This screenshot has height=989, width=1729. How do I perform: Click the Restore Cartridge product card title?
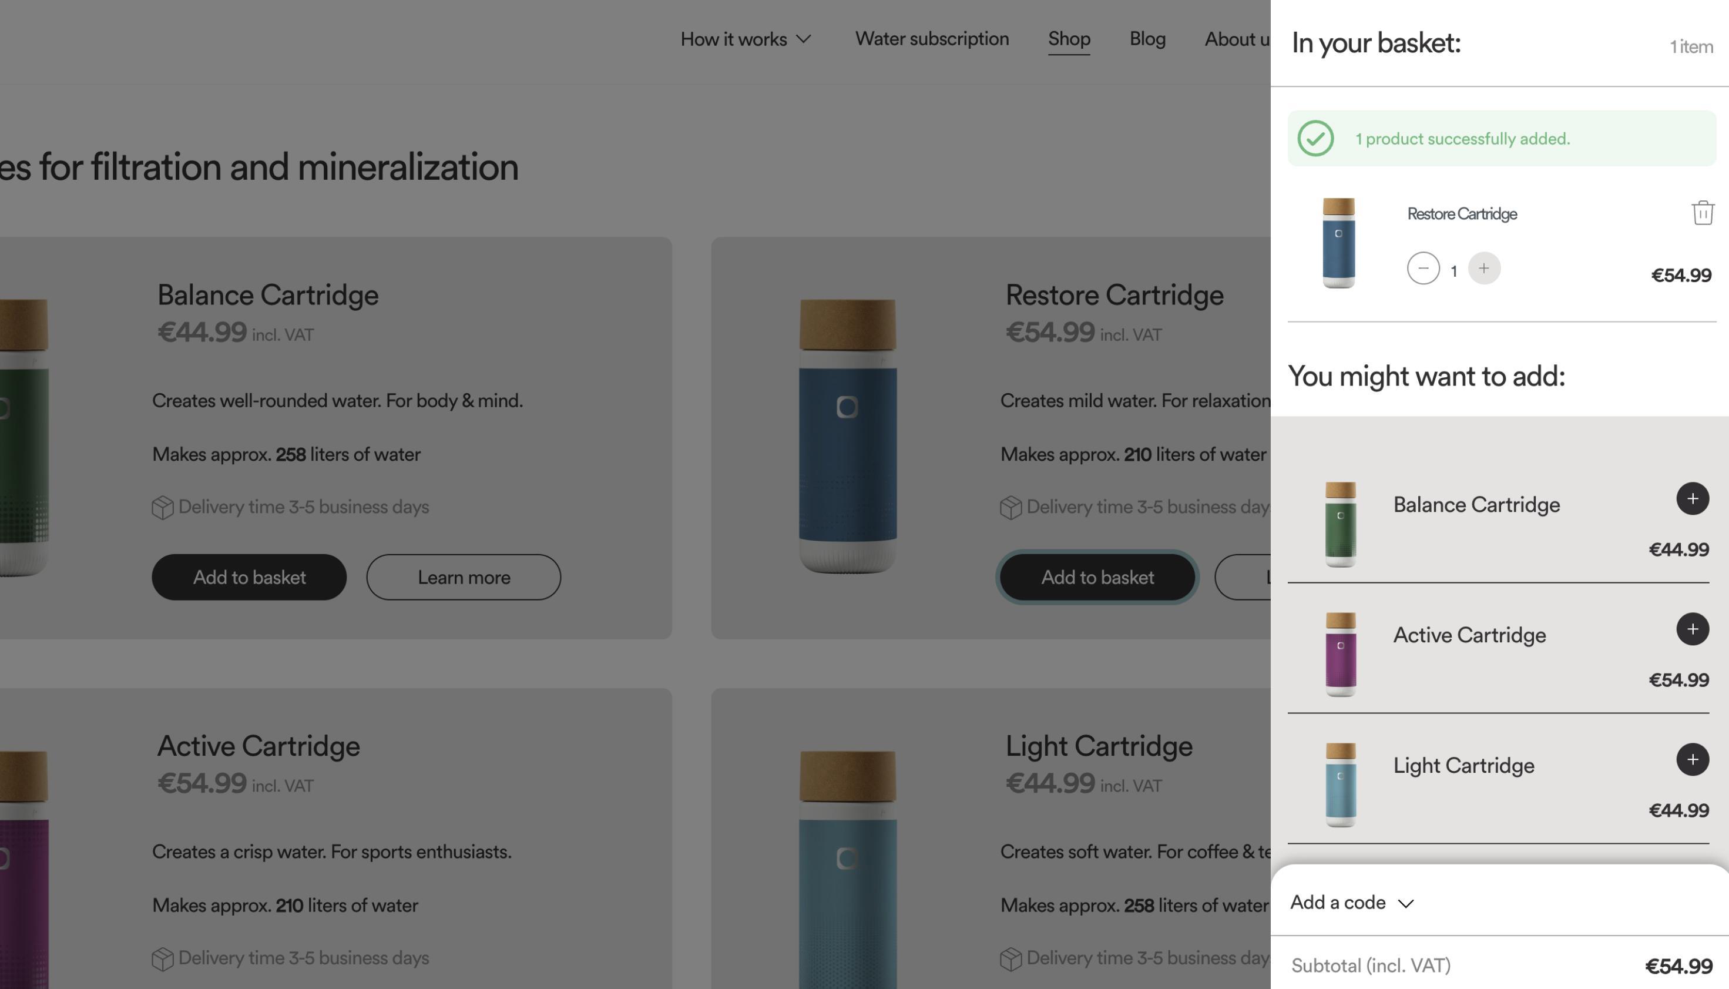[x=1114, y=295]
